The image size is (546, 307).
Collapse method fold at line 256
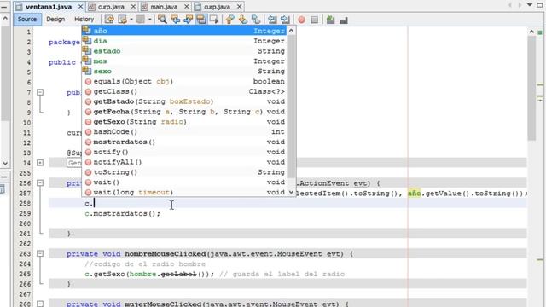40,182
